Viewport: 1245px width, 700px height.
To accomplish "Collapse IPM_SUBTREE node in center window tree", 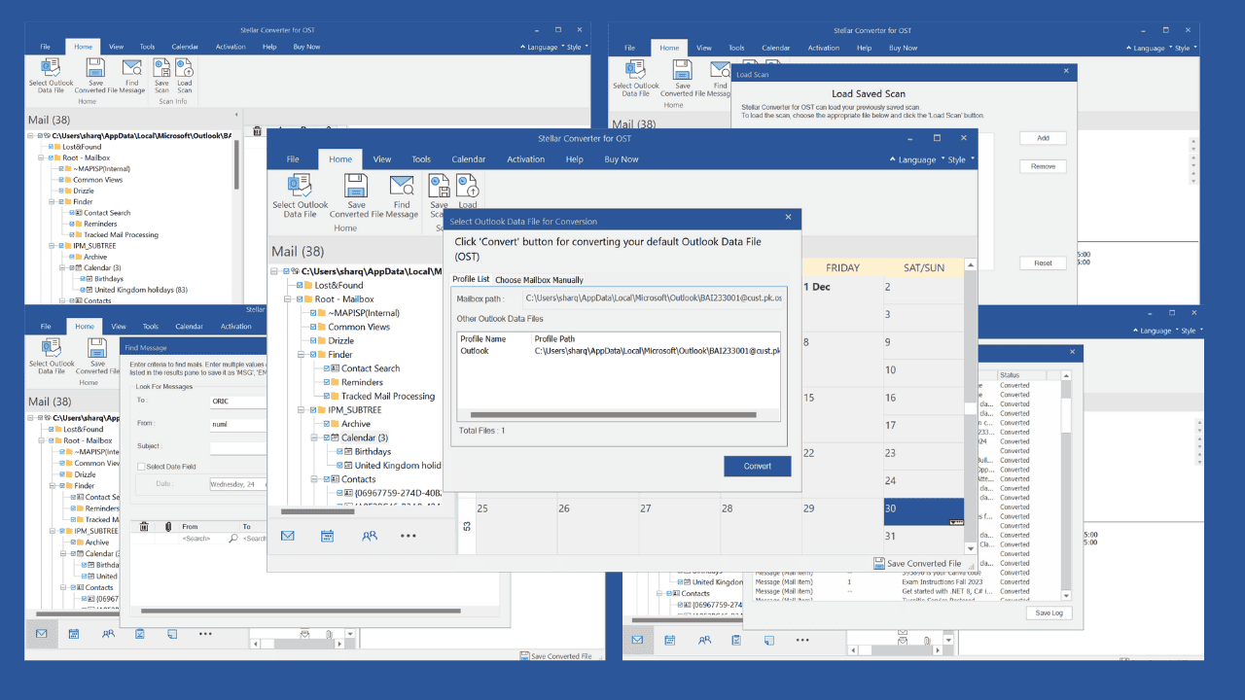I will pos(301,410).
